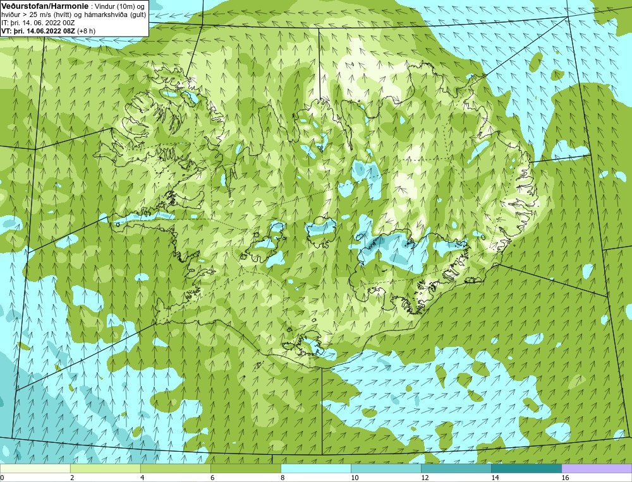
Task: Click the Veðurstofan/Harmonie title text
Action: pos(44,6)
